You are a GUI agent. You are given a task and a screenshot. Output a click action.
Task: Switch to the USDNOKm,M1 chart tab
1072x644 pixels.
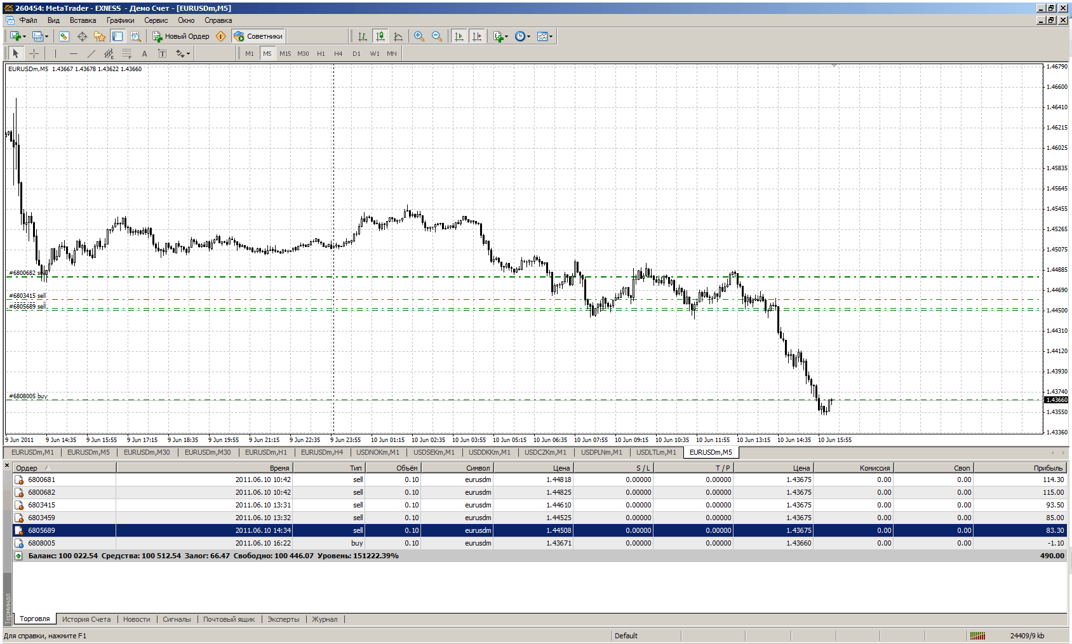coord(378,452)
